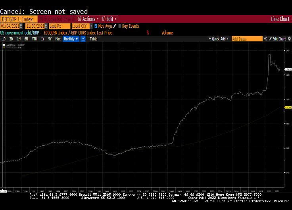
Task: Open the Edit menu
Action: point(109,19)
